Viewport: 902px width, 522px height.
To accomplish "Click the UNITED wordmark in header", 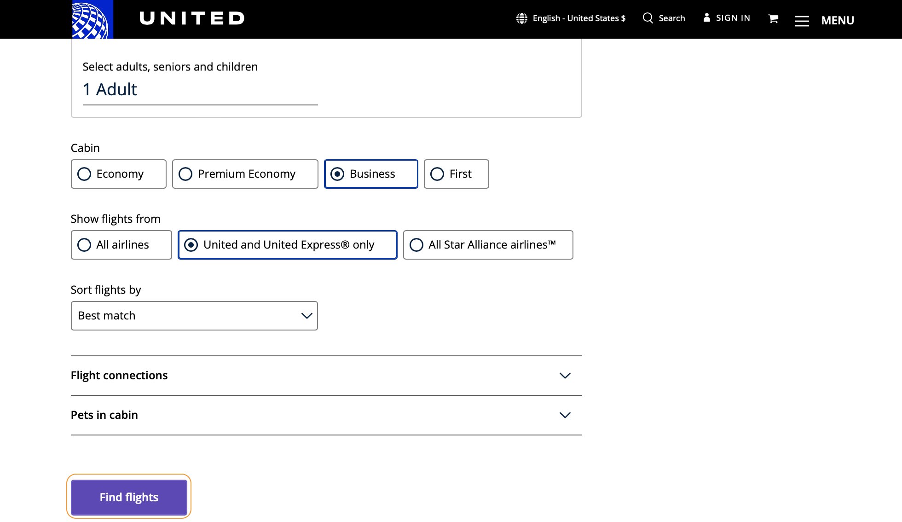I will [x=192, y=18].
